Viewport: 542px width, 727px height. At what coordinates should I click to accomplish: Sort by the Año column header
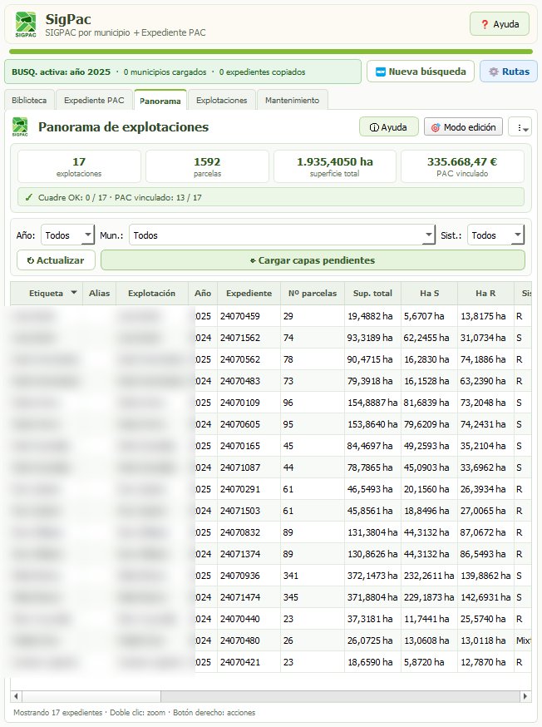coord(203,293)
